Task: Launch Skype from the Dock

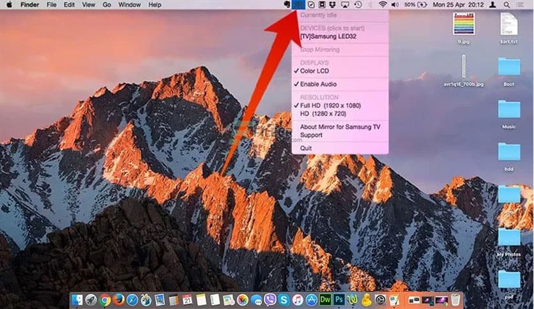Action: click(284, 300)
